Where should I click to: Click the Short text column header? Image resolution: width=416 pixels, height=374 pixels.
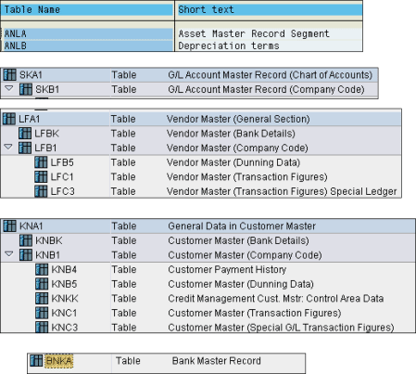(269, 10)
